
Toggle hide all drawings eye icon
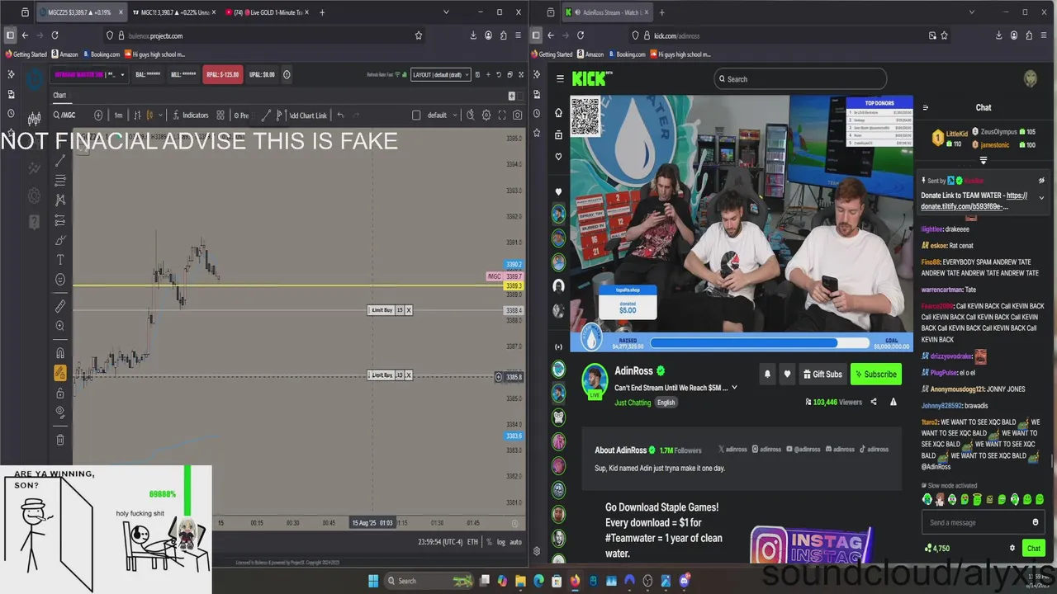(60, 412)
